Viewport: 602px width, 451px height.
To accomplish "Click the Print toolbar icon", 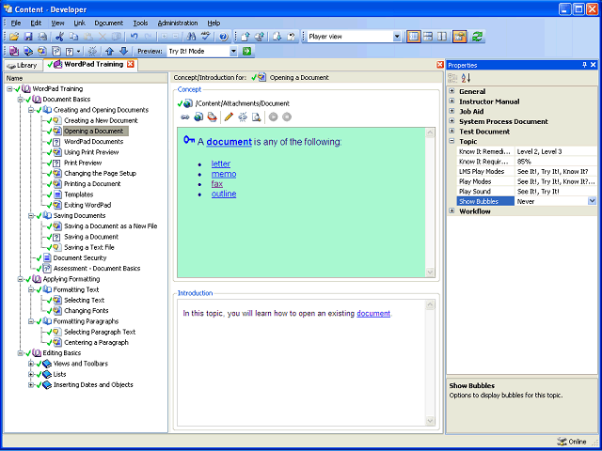I will (x=42, y=37).
